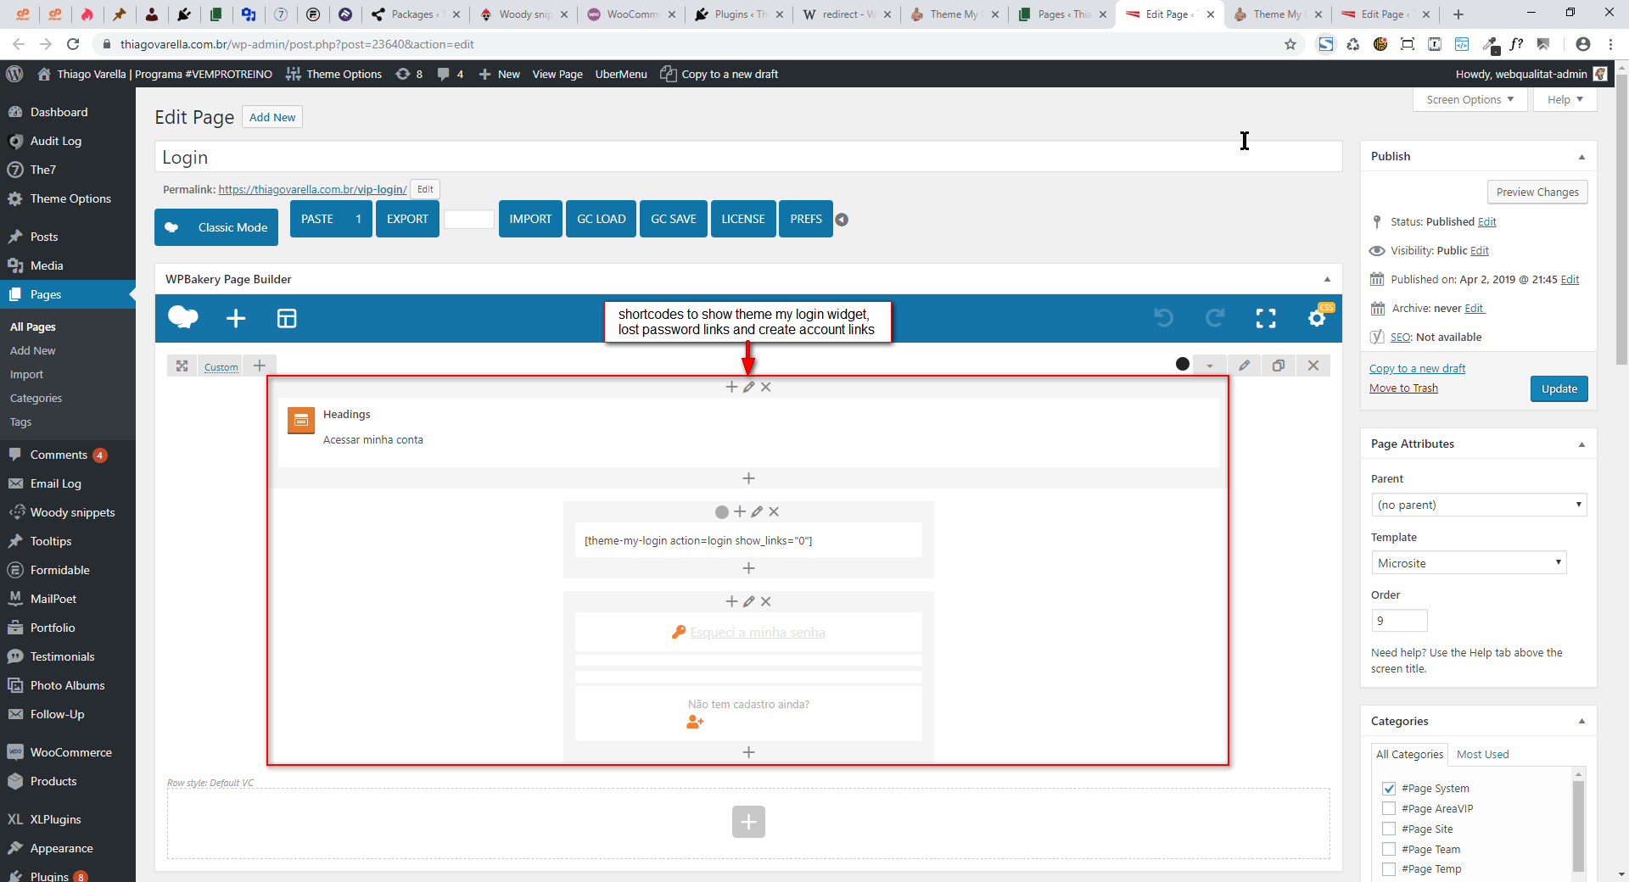Collapse the Categories metabox

(1581, 722)
